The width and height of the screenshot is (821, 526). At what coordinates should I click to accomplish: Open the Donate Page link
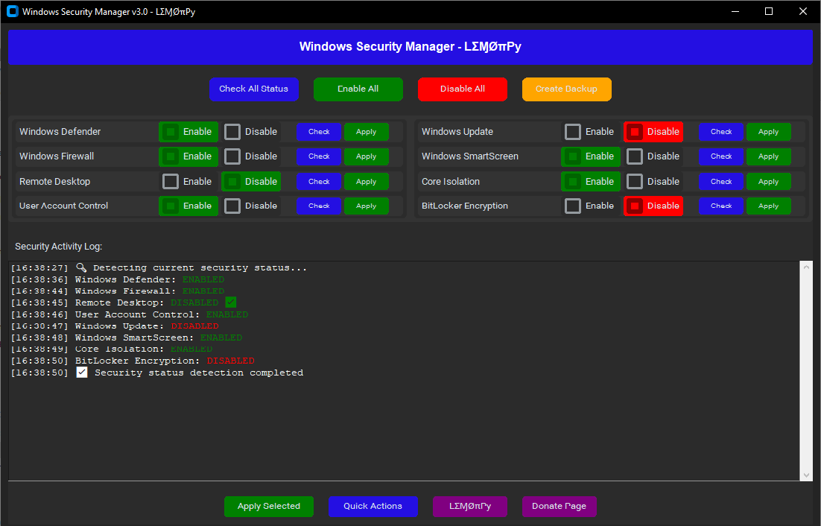pos(559,506)
